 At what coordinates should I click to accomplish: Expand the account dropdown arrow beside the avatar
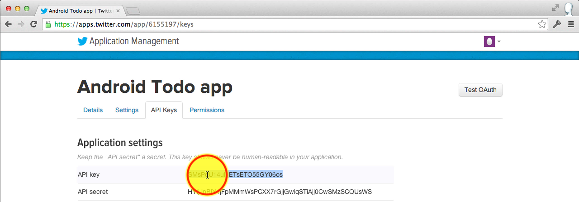499,41
